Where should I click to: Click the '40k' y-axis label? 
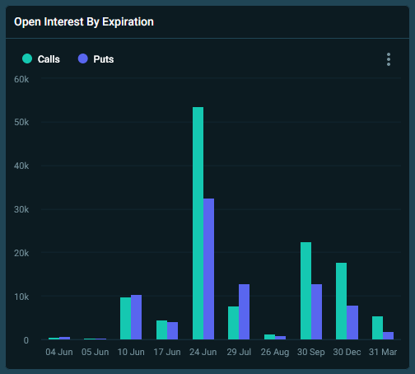21,166
